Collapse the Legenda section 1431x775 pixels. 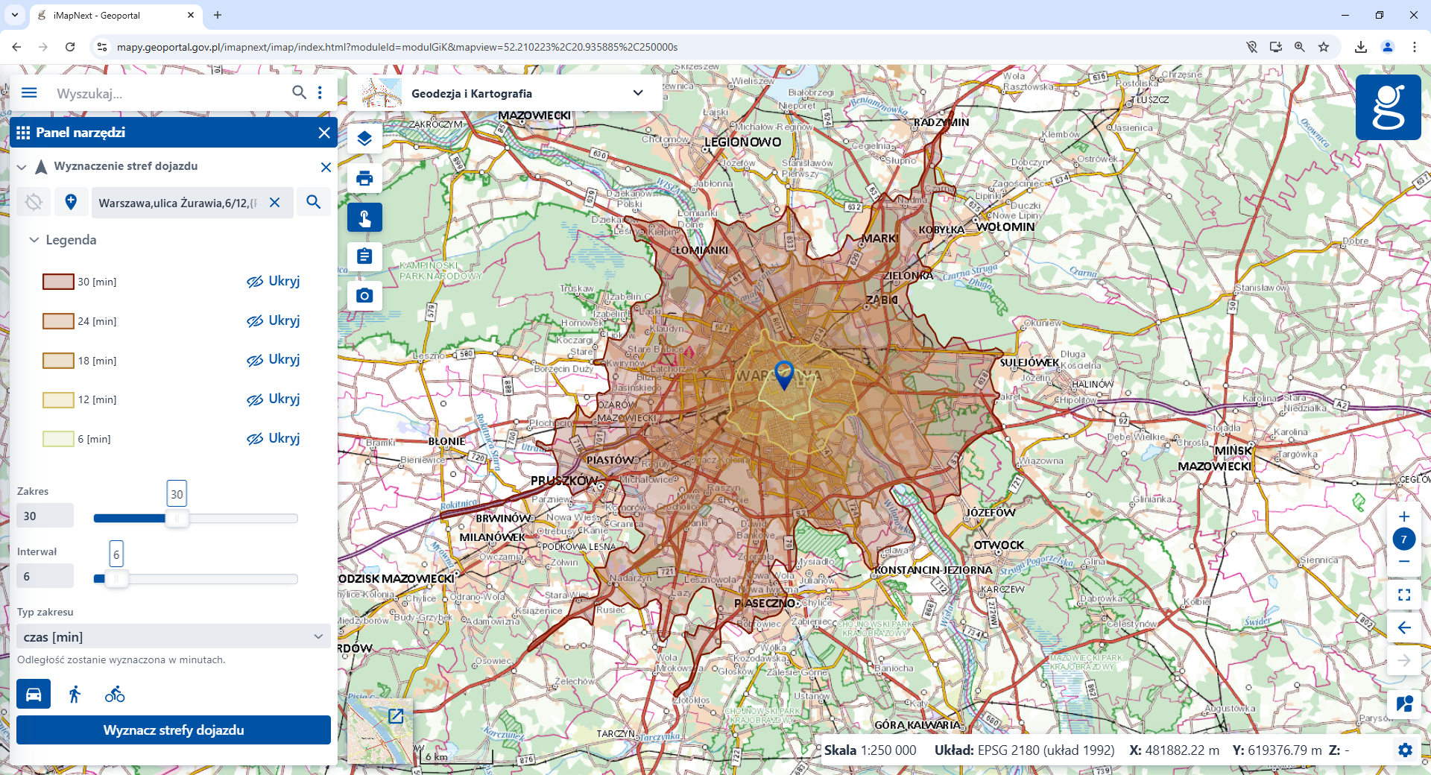[34, 240]
